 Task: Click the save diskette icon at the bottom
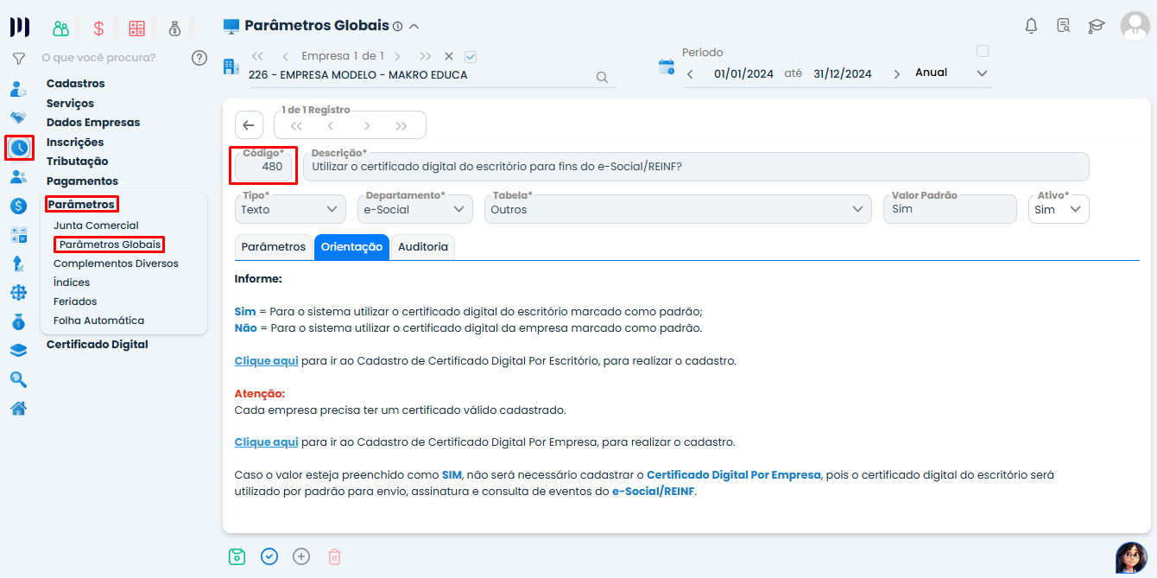pyautogui.click(x=237, y=556)
